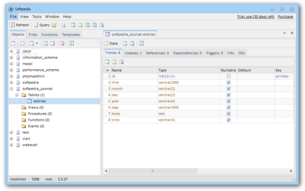Click the clock icon in main toolbar

[x=101, y=25]
